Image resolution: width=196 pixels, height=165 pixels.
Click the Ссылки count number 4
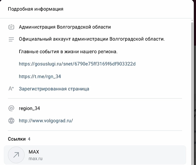coord(29,139)
